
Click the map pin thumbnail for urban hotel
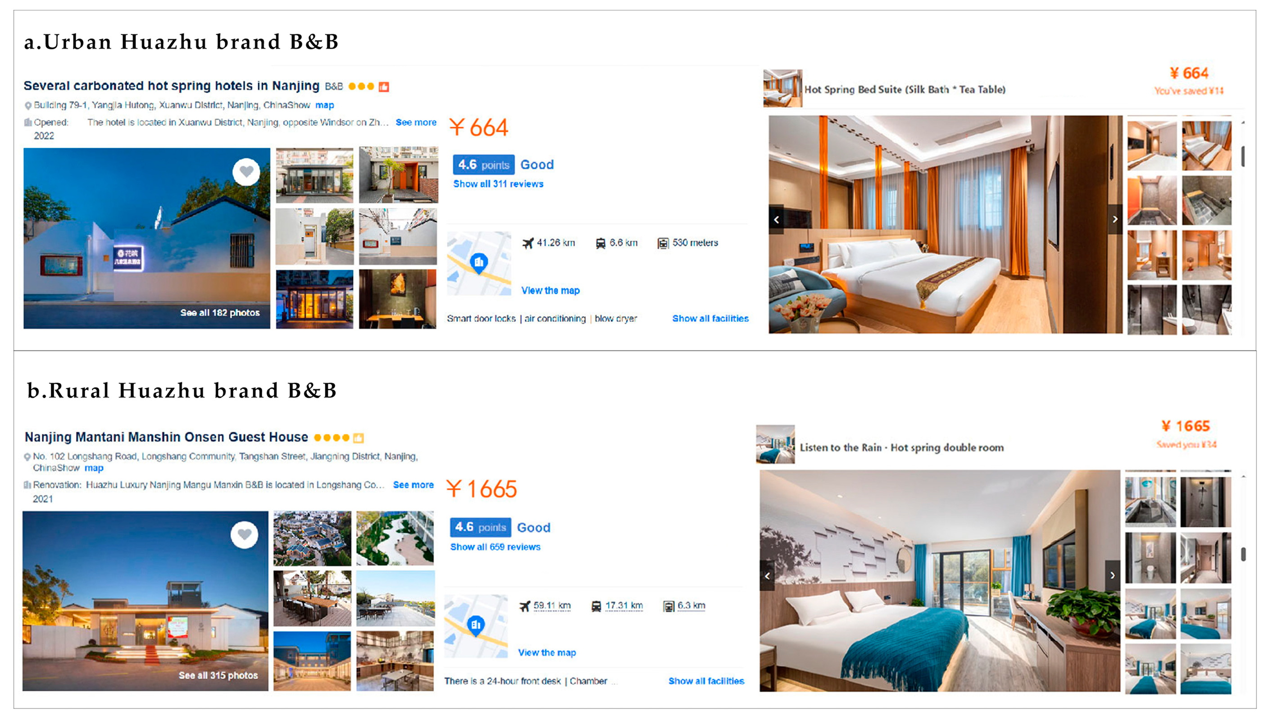[x=479, y=263]
